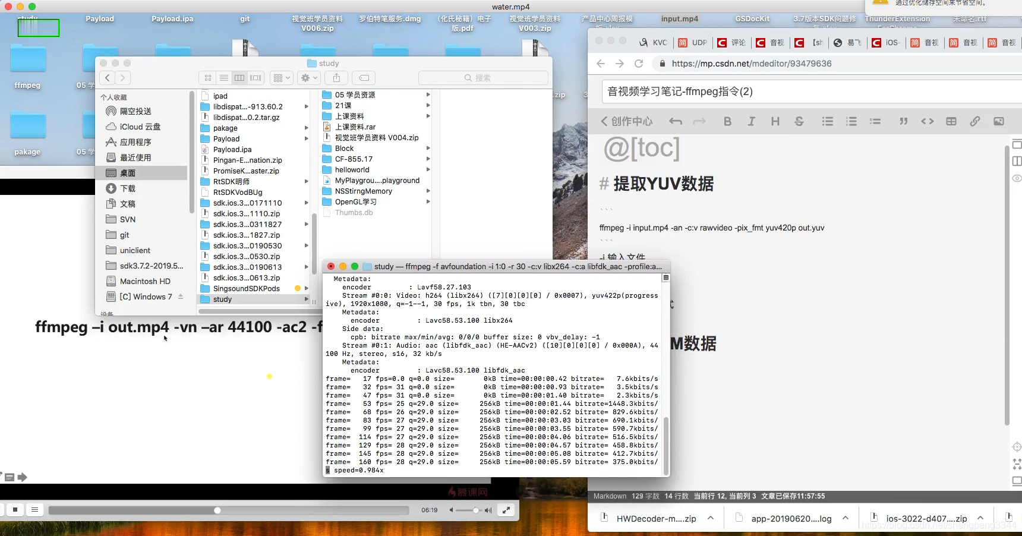Viewport: 1022px width, 536px height.
Task: Insert blockquote in CSDN editor
Action: [x=904, y=121]
